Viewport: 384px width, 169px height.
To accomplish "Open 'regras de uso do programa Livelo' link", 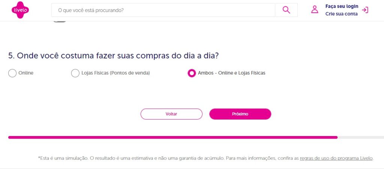I will [336, 159].
